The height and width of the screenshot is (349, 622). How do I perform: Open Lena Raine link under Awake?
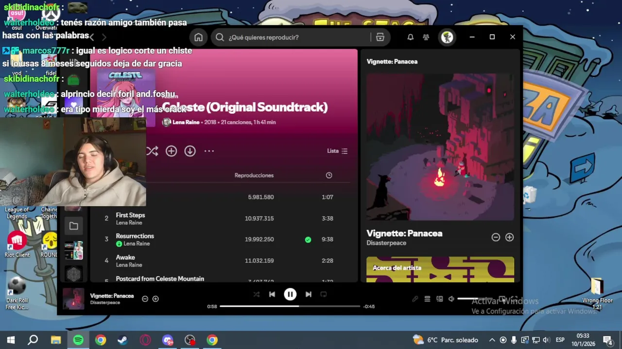[129, 265]
